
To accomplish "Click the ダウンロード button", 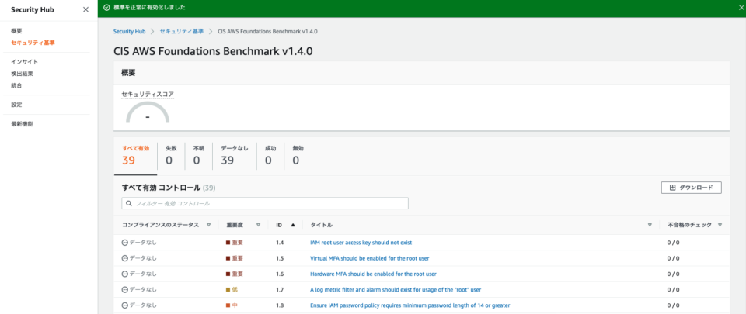I will point(692,188).
